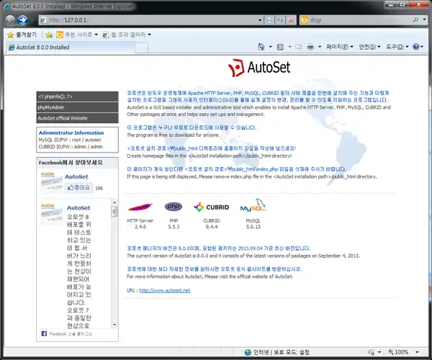The image size is (432, 360).
Task: Click the status bar privacy/security icon
Action: coord(372,352)
